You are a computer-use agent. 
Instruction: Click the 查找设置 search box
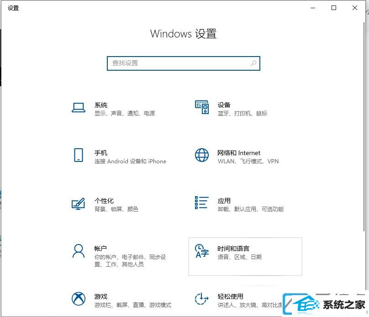[x=183, y=63]
